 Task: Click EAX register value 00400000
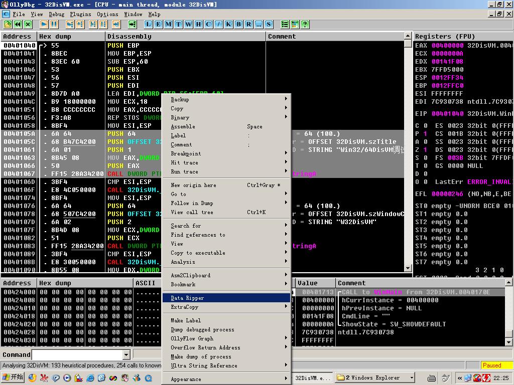tap(447, 45)
